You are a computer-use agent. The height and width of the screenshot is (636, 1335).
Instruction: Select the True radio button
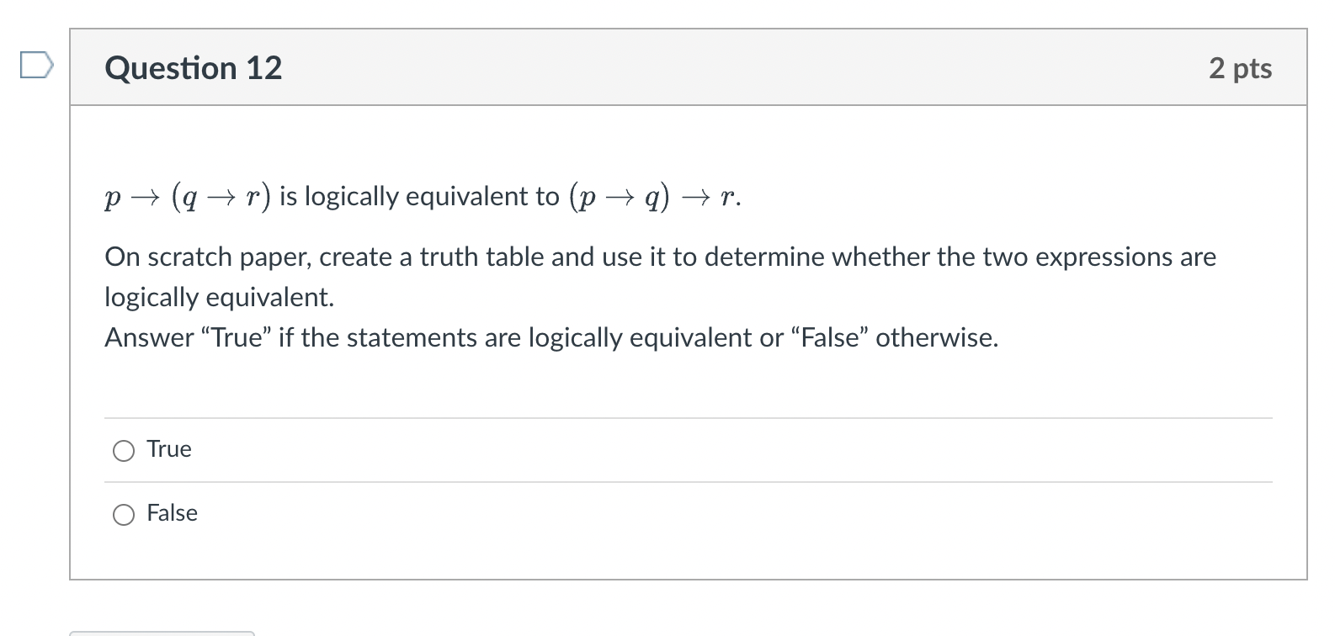(x=124, y=450)
